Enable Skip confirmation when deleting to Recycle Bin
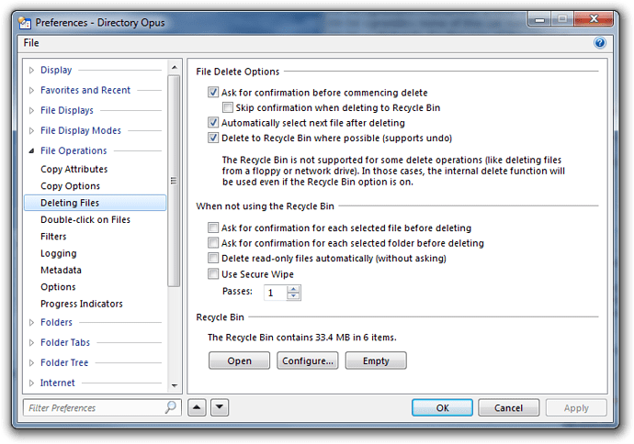The height and width of the screenshot is (444, 634). (x=228, y=107)
